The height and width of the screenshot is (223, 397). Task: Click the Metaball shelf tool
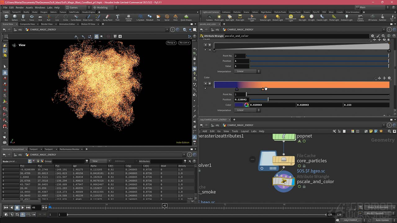click(149, 17)
